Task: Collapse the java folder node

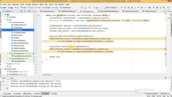Action: [5, 20]
